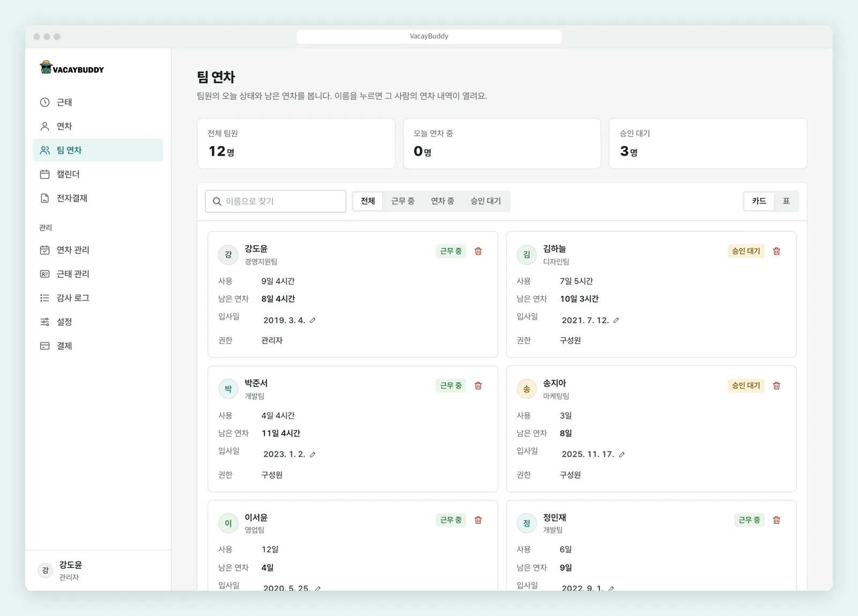
Task: Click the 승인 대기 summary card
Action: (708, 144)
